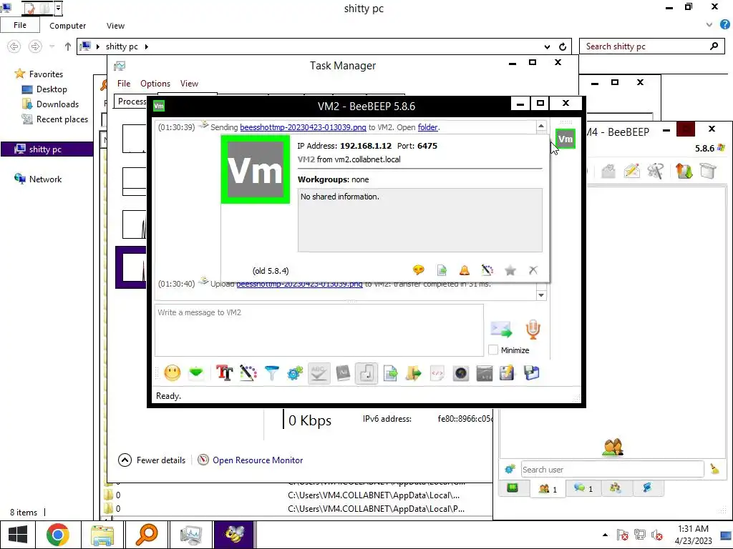The height and width of the screenshot is (549, 733).
Task: Click Fewer details in Task Manager
Action: coord(152,460)
